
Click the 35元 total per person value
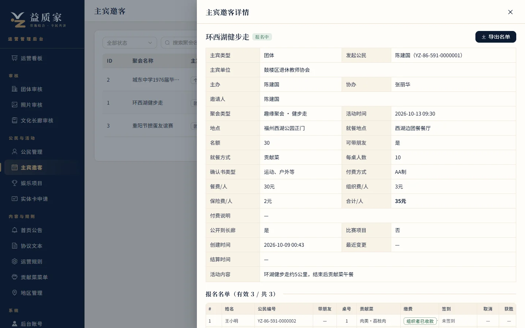point(400,201)
